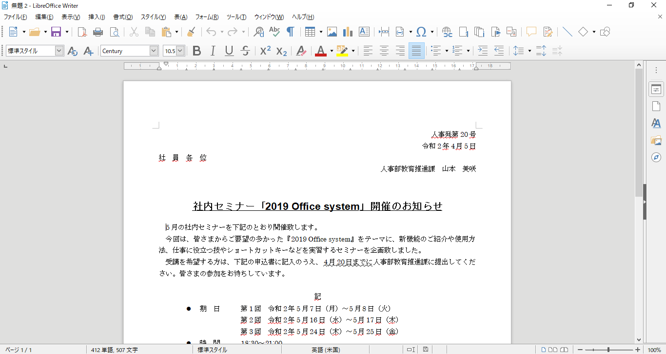666x354 pixels.
Task: Toggle Strikethrough formatting
Action: (x=245, y=51)
